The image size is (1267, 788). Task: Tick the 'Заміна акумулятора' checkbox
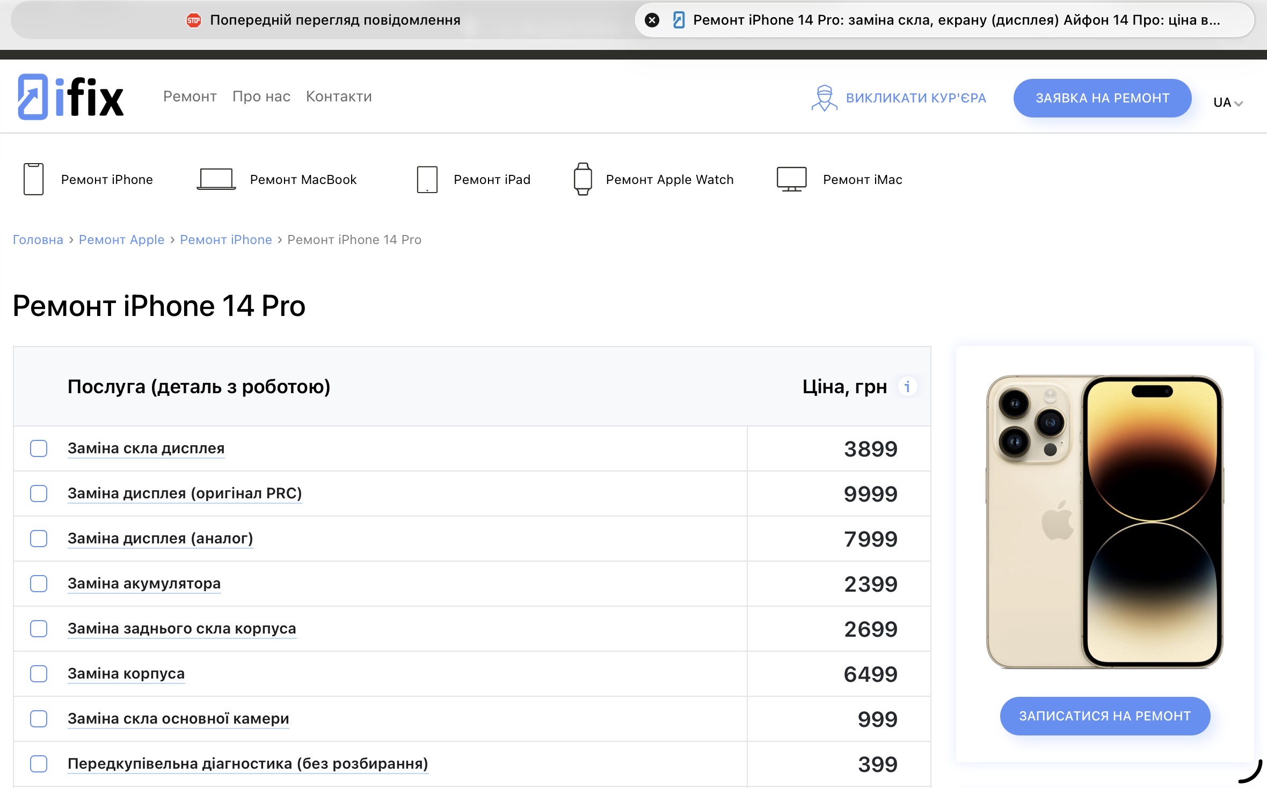39,584
